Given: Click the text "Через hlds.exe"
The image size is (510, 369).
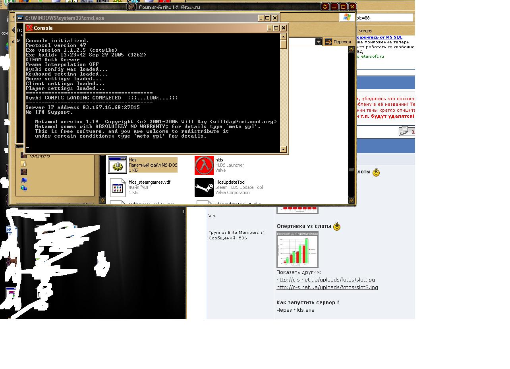Looking at the screenshot, I should tap(296, 310).
